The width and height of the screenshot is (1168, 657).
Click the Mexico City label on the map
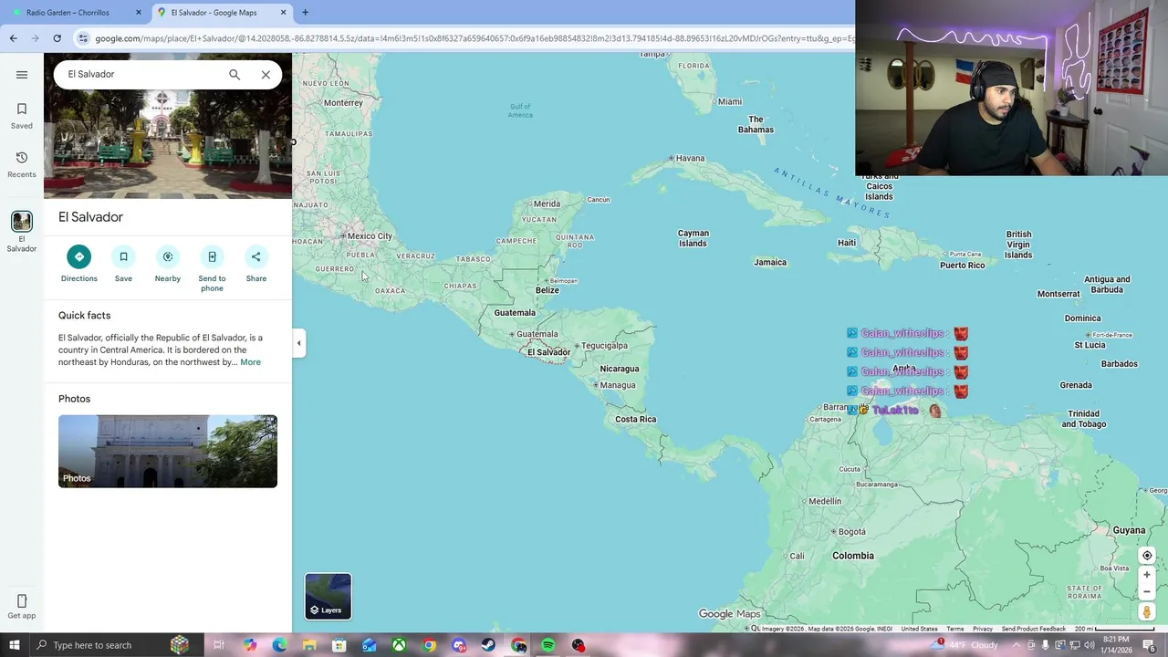coord(370,236)
